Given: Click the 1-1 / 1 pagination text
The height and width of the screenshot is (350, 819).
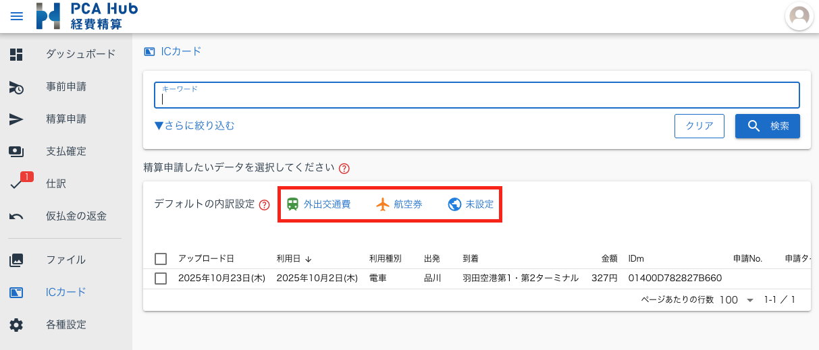Looking at the screenshot, I should click(x=779, y=300).
